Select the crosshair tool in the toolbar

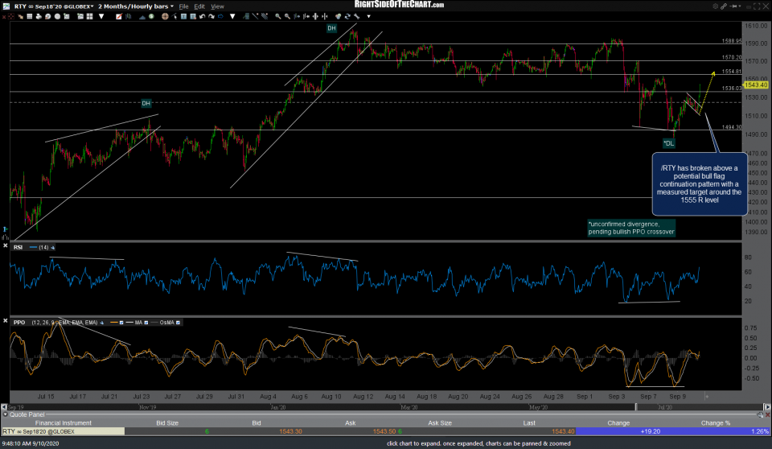(165, 16)
